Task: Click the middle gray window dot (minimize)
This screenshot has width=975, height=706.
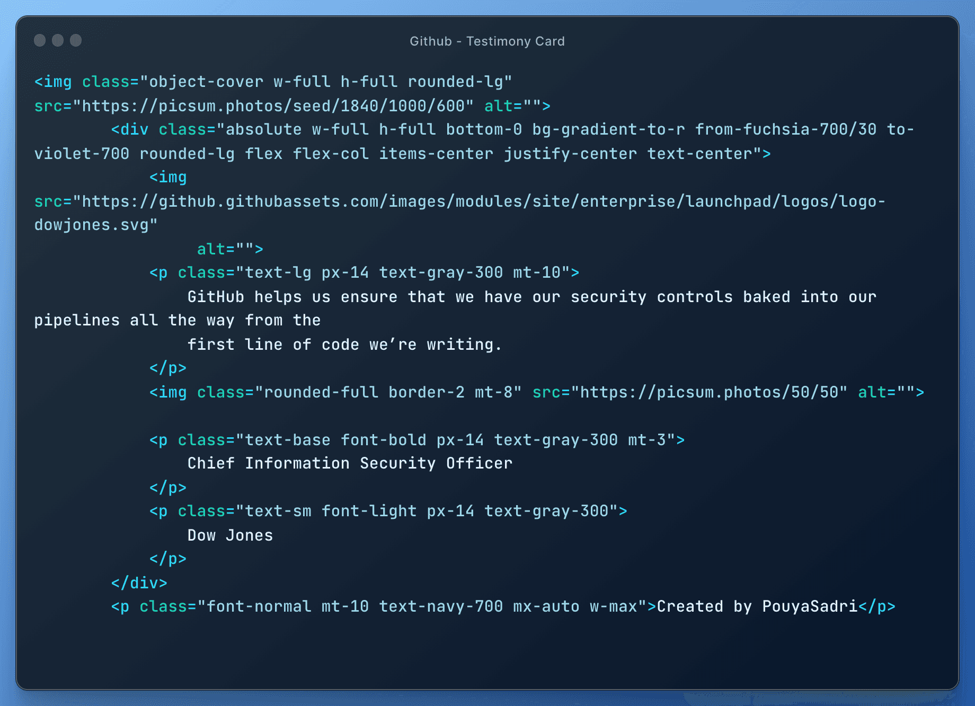Action: [x=58, y=40]
